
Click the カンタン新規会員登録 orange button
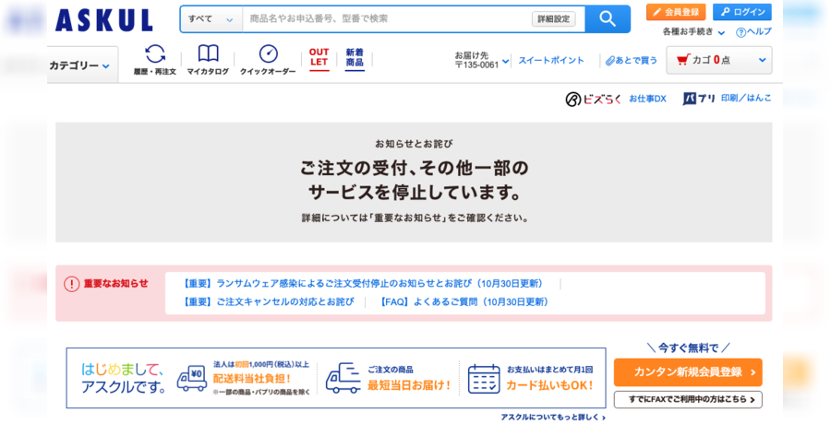coord(688,372)
